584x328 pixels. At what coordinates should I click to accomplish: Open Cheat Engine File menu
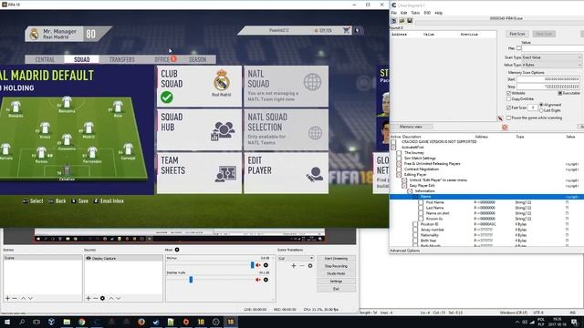coord(393,13)
